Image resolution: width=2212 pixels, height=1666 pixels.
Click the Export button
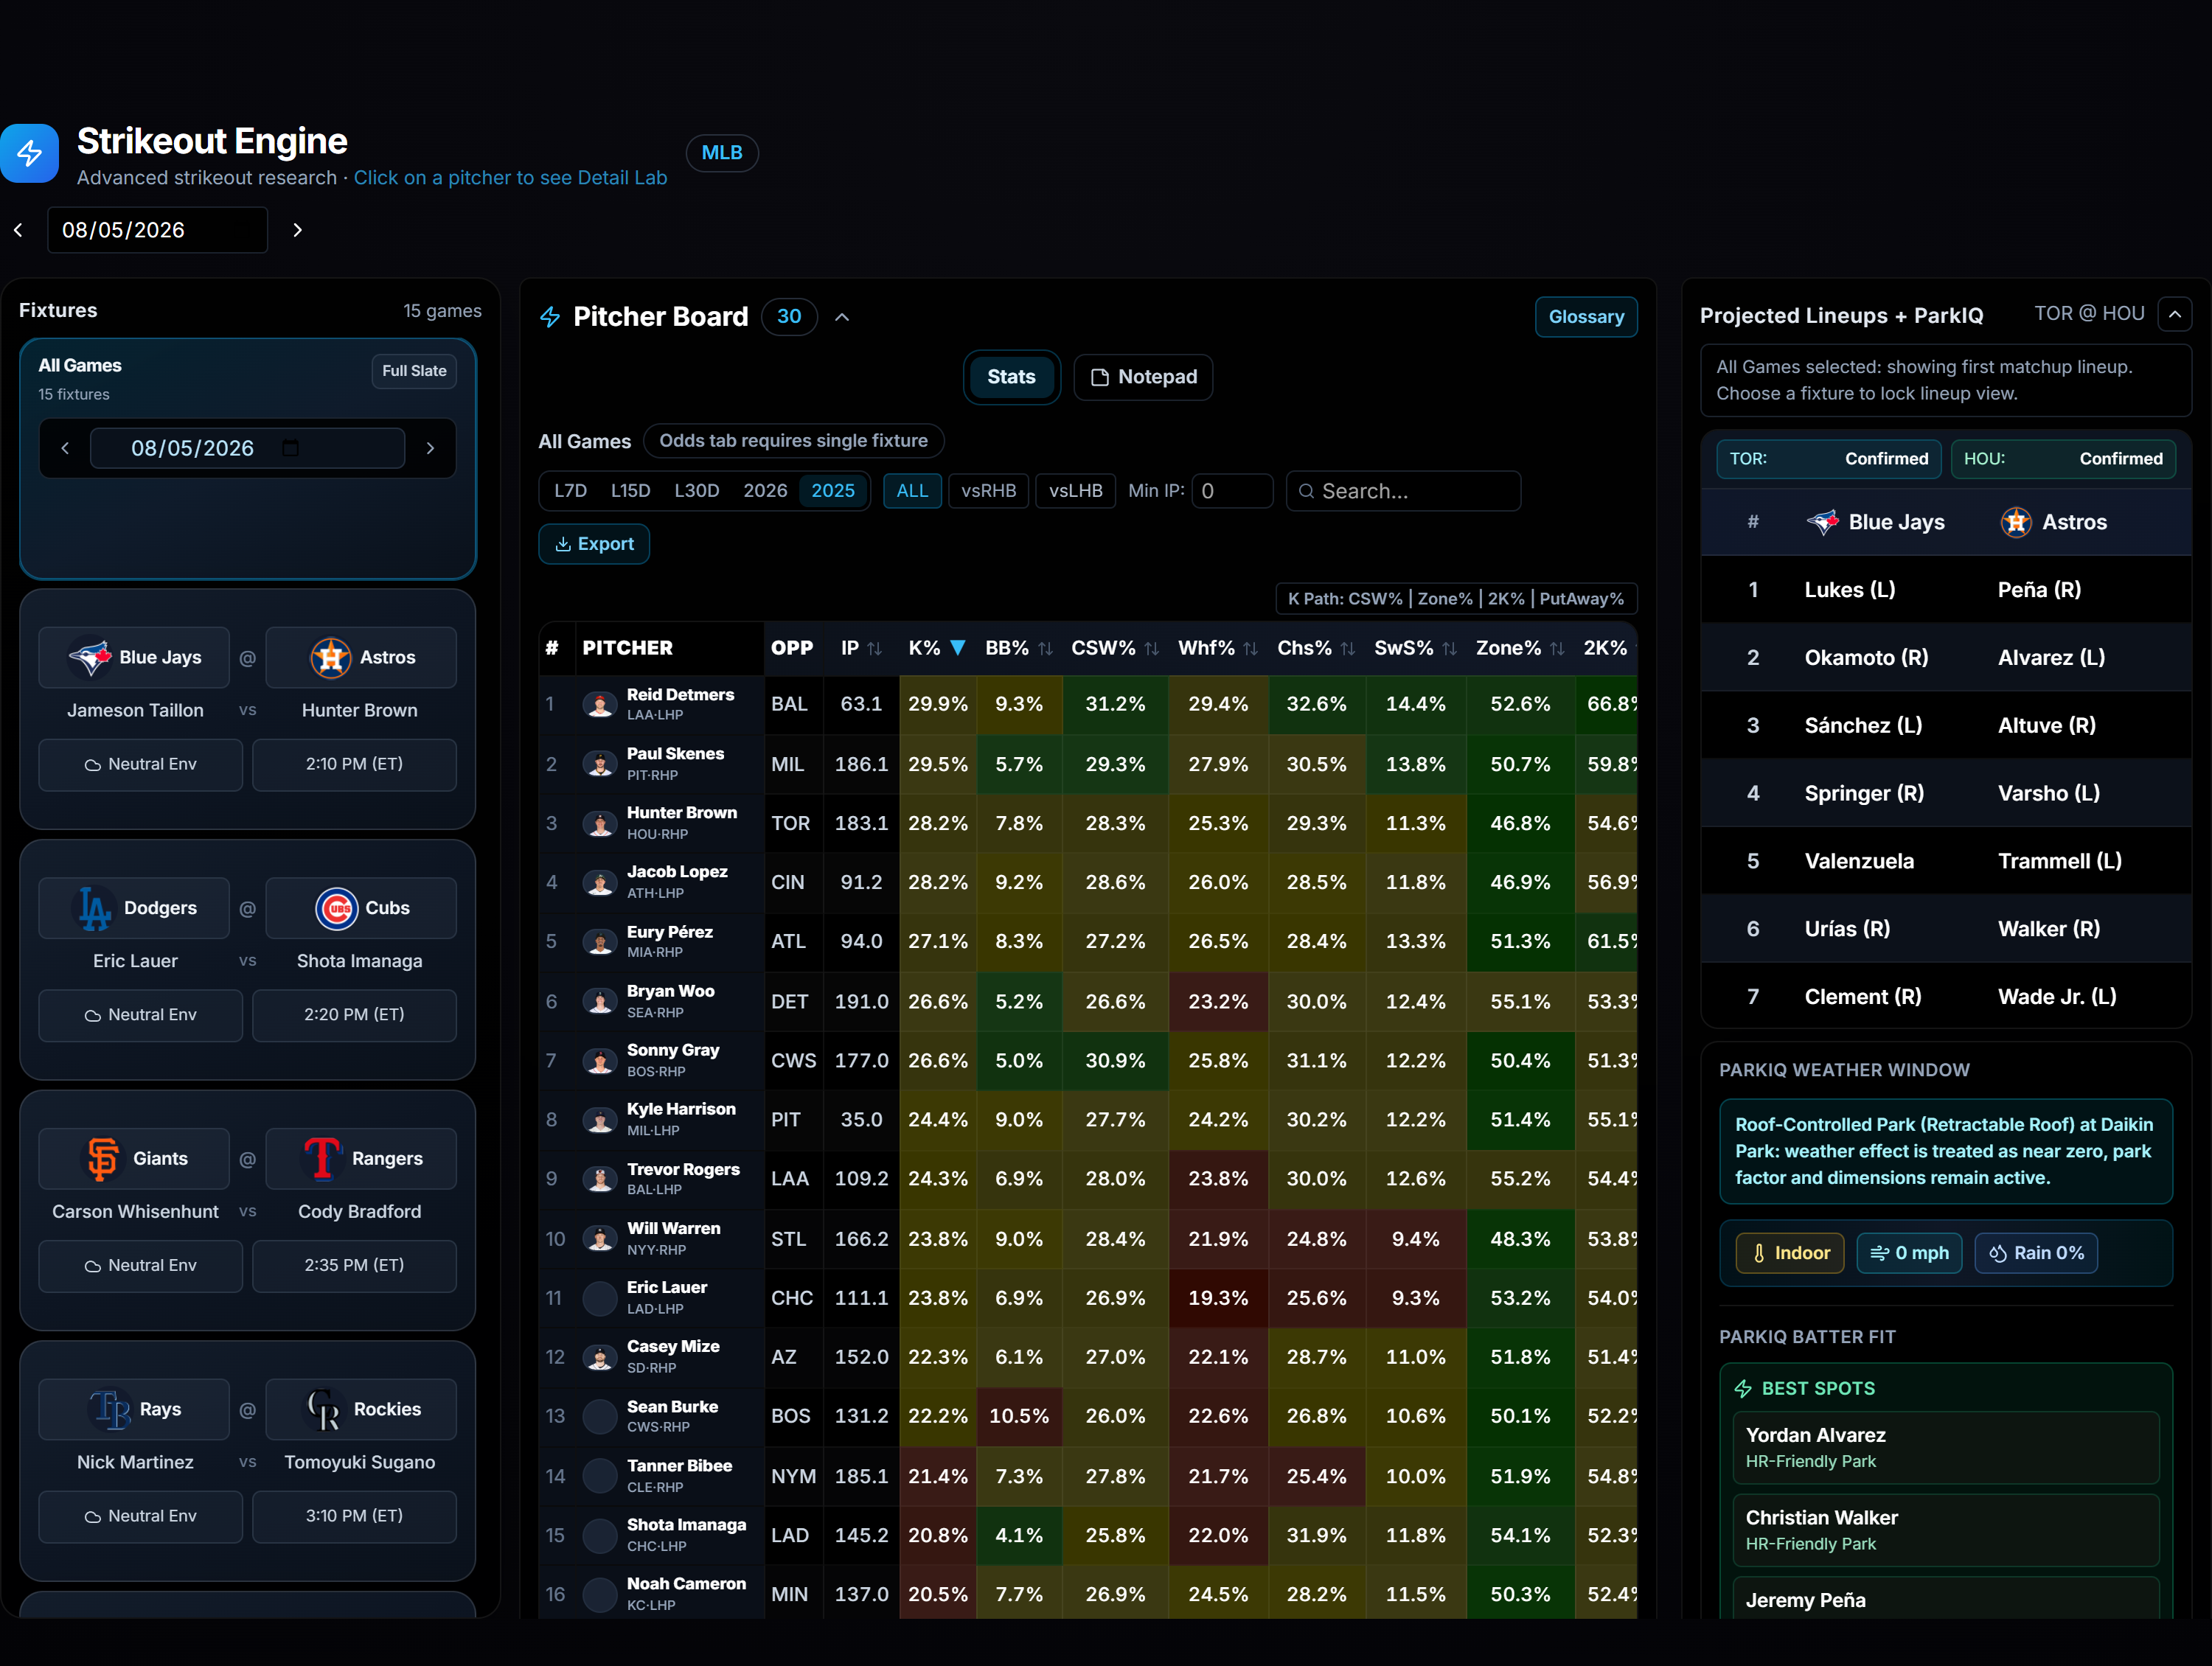(594, 544)
